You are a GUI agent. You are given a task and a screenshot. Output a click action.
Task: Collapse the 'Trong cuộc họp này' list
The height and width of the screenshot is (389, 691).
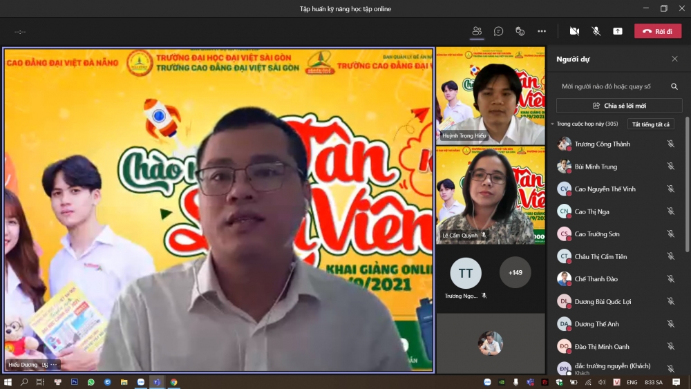click(553, 124)
